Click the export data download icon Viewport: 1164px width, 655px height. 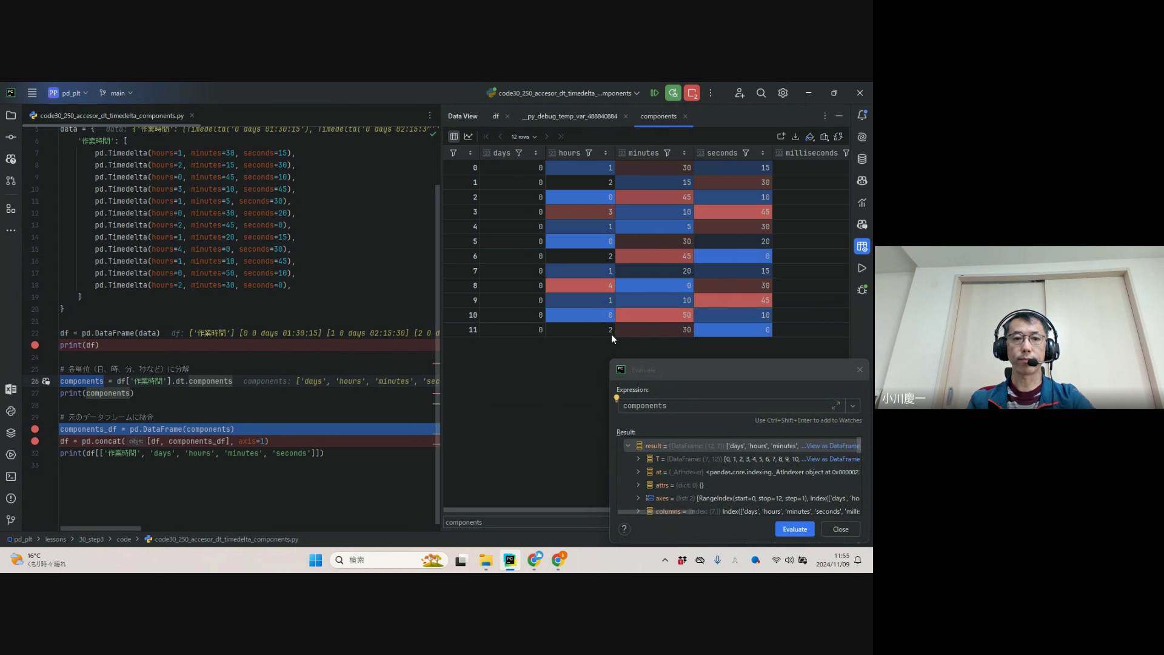click(795, 136)
